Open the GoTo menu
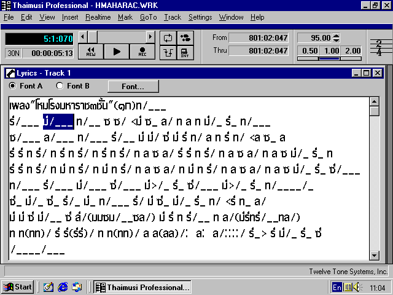 (149, 17)
